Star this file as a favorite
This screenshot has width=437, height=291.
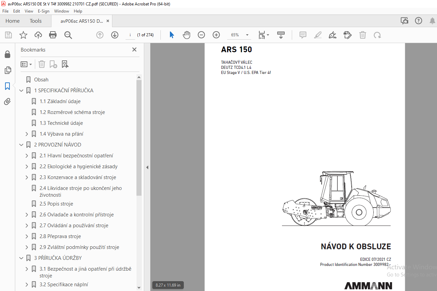pos(23,35)
